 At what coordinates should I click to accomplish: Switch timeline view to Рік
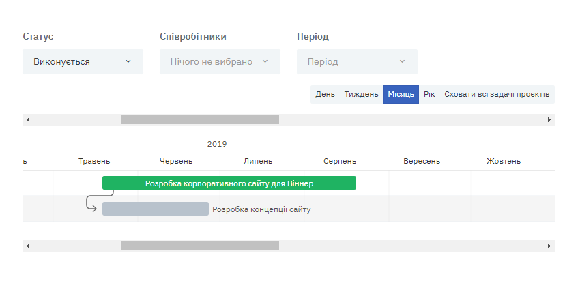429,94
